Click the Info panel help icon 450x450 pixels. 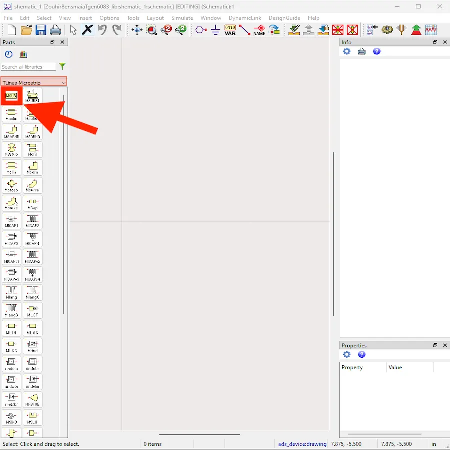(x=377, y=51)
